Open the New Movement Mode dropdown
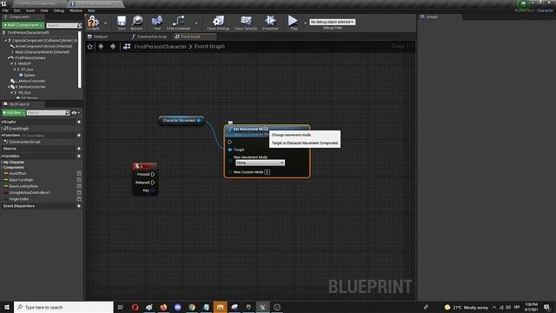The image size is (556, 313). pos(260,163)
